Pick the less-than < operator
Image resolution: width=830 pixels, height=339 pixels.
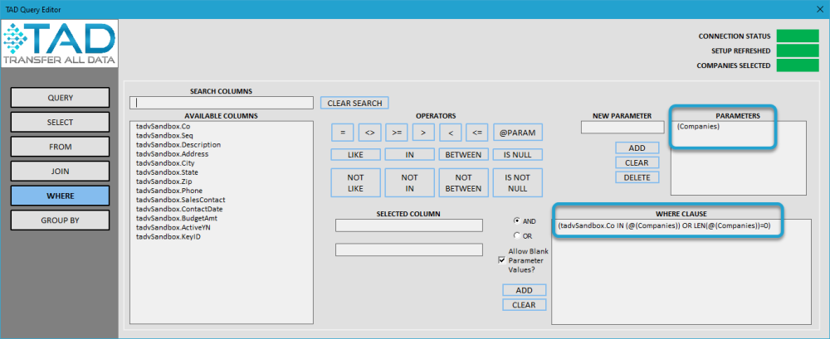[x=451, y=133]
